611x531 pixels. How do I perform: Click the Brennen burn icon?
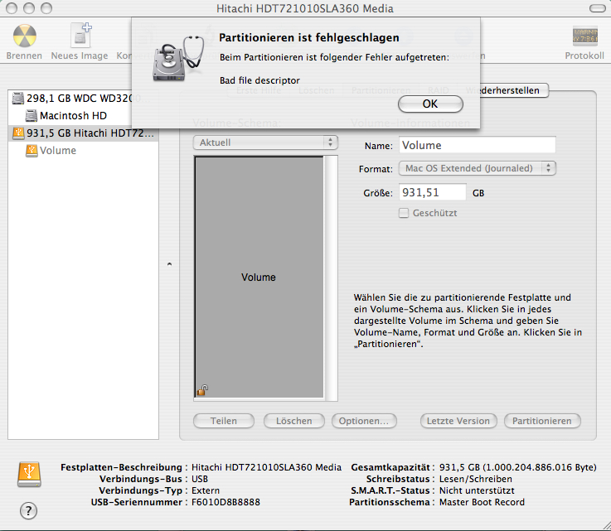25,36
